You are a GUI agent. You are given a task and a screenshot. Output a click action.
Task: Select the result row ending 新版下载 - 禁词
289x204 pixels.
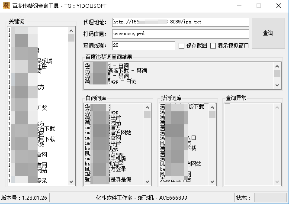tap(116, 71)
